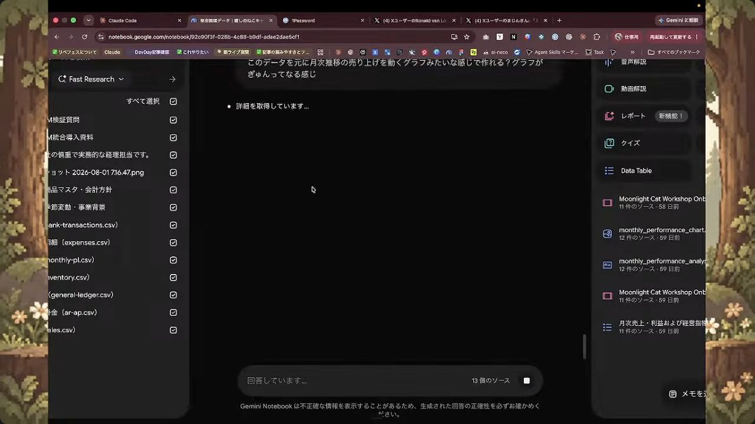
Task: Uncheck the M検証質問 source checkbox
Action: click(x=174, y=120)
